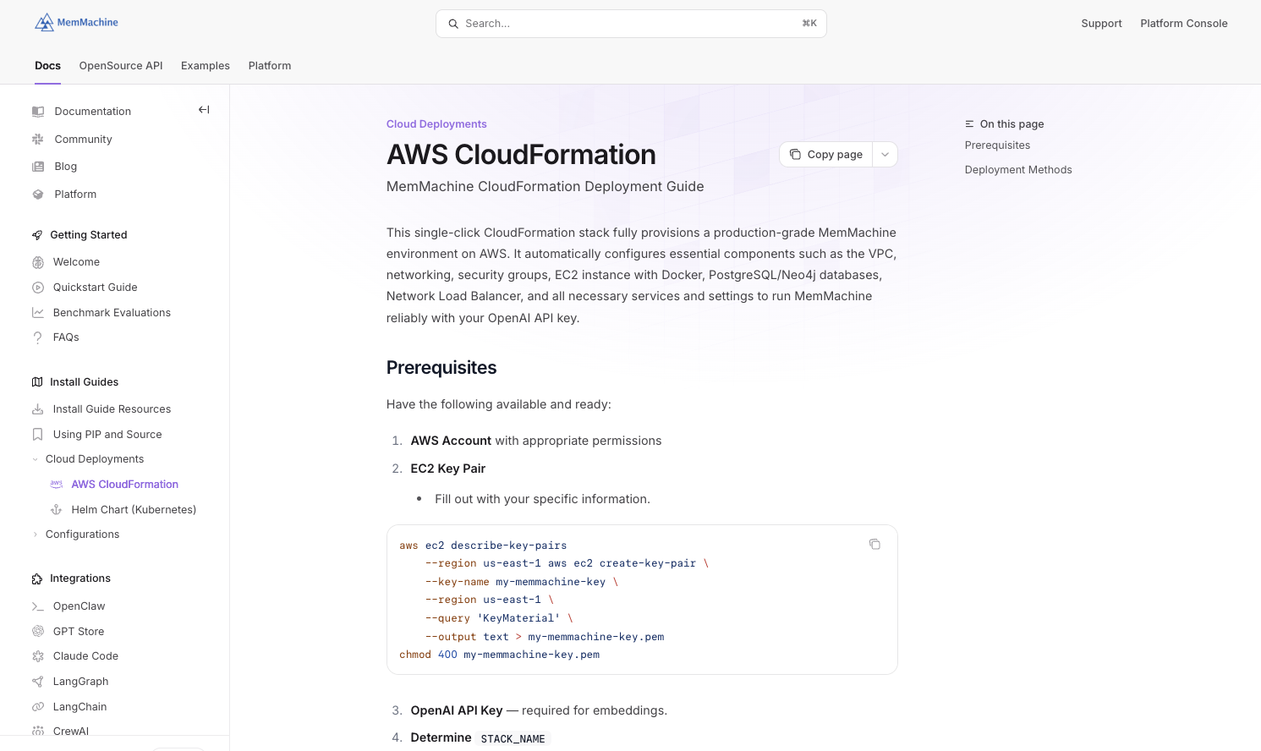Click the STACK_NAME inline code text

point(513,738)
